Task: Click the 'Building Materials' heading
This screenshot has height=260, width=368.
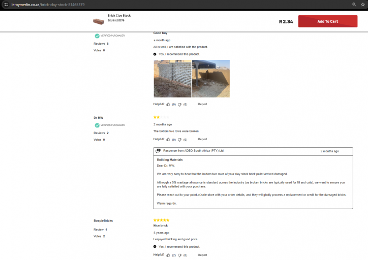Action: coord(170,160)
